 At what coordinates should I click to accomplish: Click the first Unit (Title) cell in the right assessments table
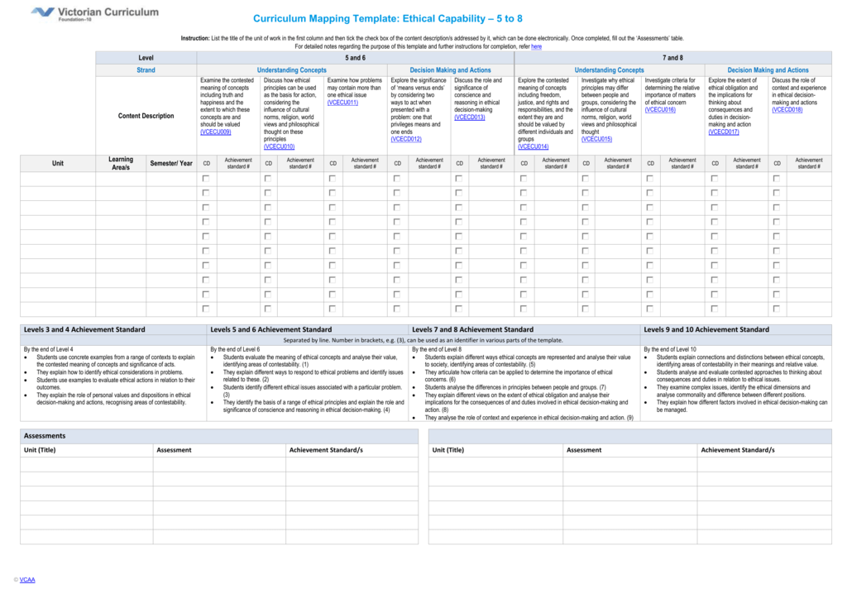pos(496,464)
